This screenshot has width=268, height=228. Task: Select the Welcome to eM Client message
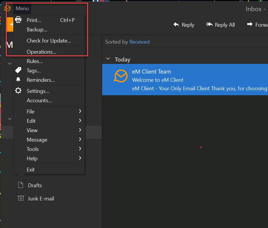tap(185, 79)
